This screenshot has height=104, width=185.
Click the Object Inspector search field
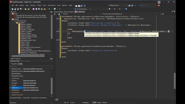[31, 66]
